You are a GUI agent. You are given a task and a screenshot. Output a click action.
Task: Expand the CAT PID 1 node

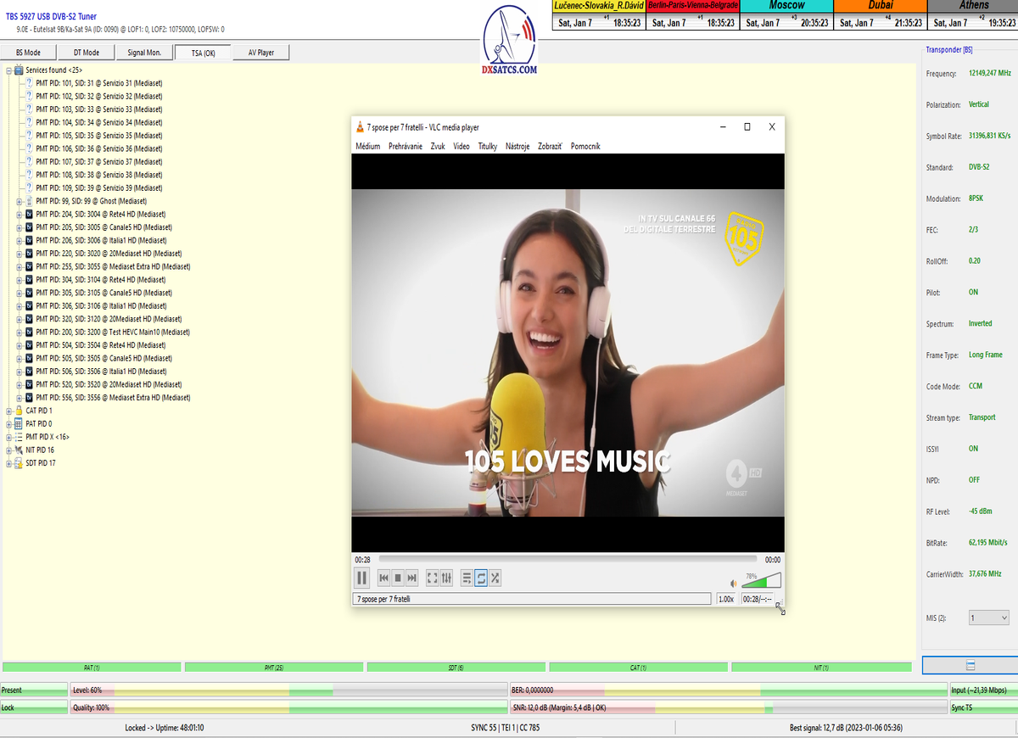pyautogui.click(x=8, y=411)
